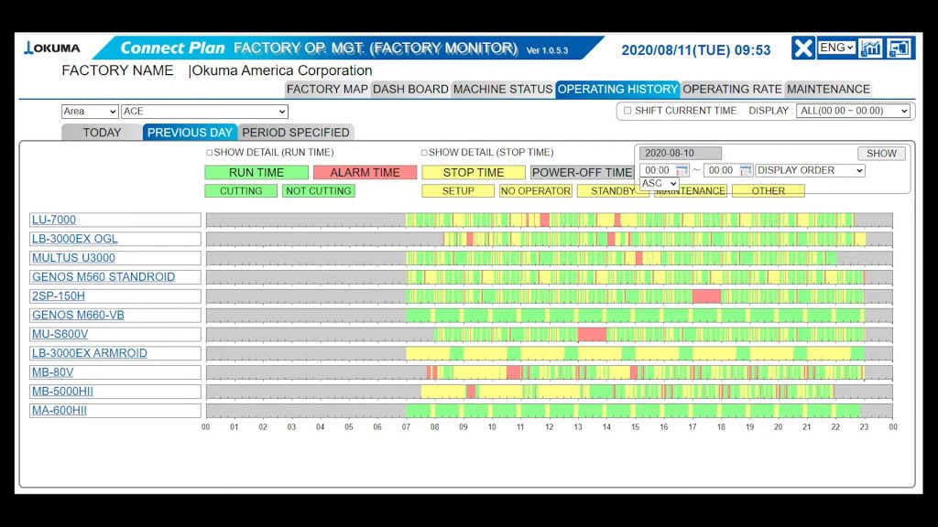Expand the ASC sort order dropdown
Screen dimensions: 938x527
pos(659,184)
